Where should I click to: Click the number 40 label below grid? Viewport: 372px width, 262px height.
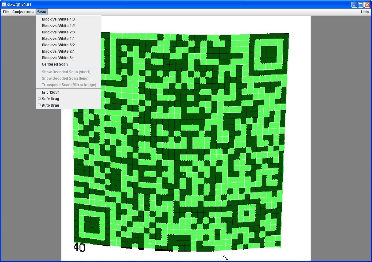[x=79, y=248]
